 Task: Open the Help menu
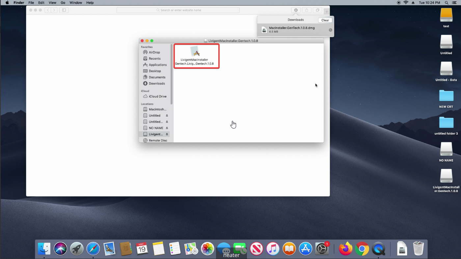[x=90, y=3]
